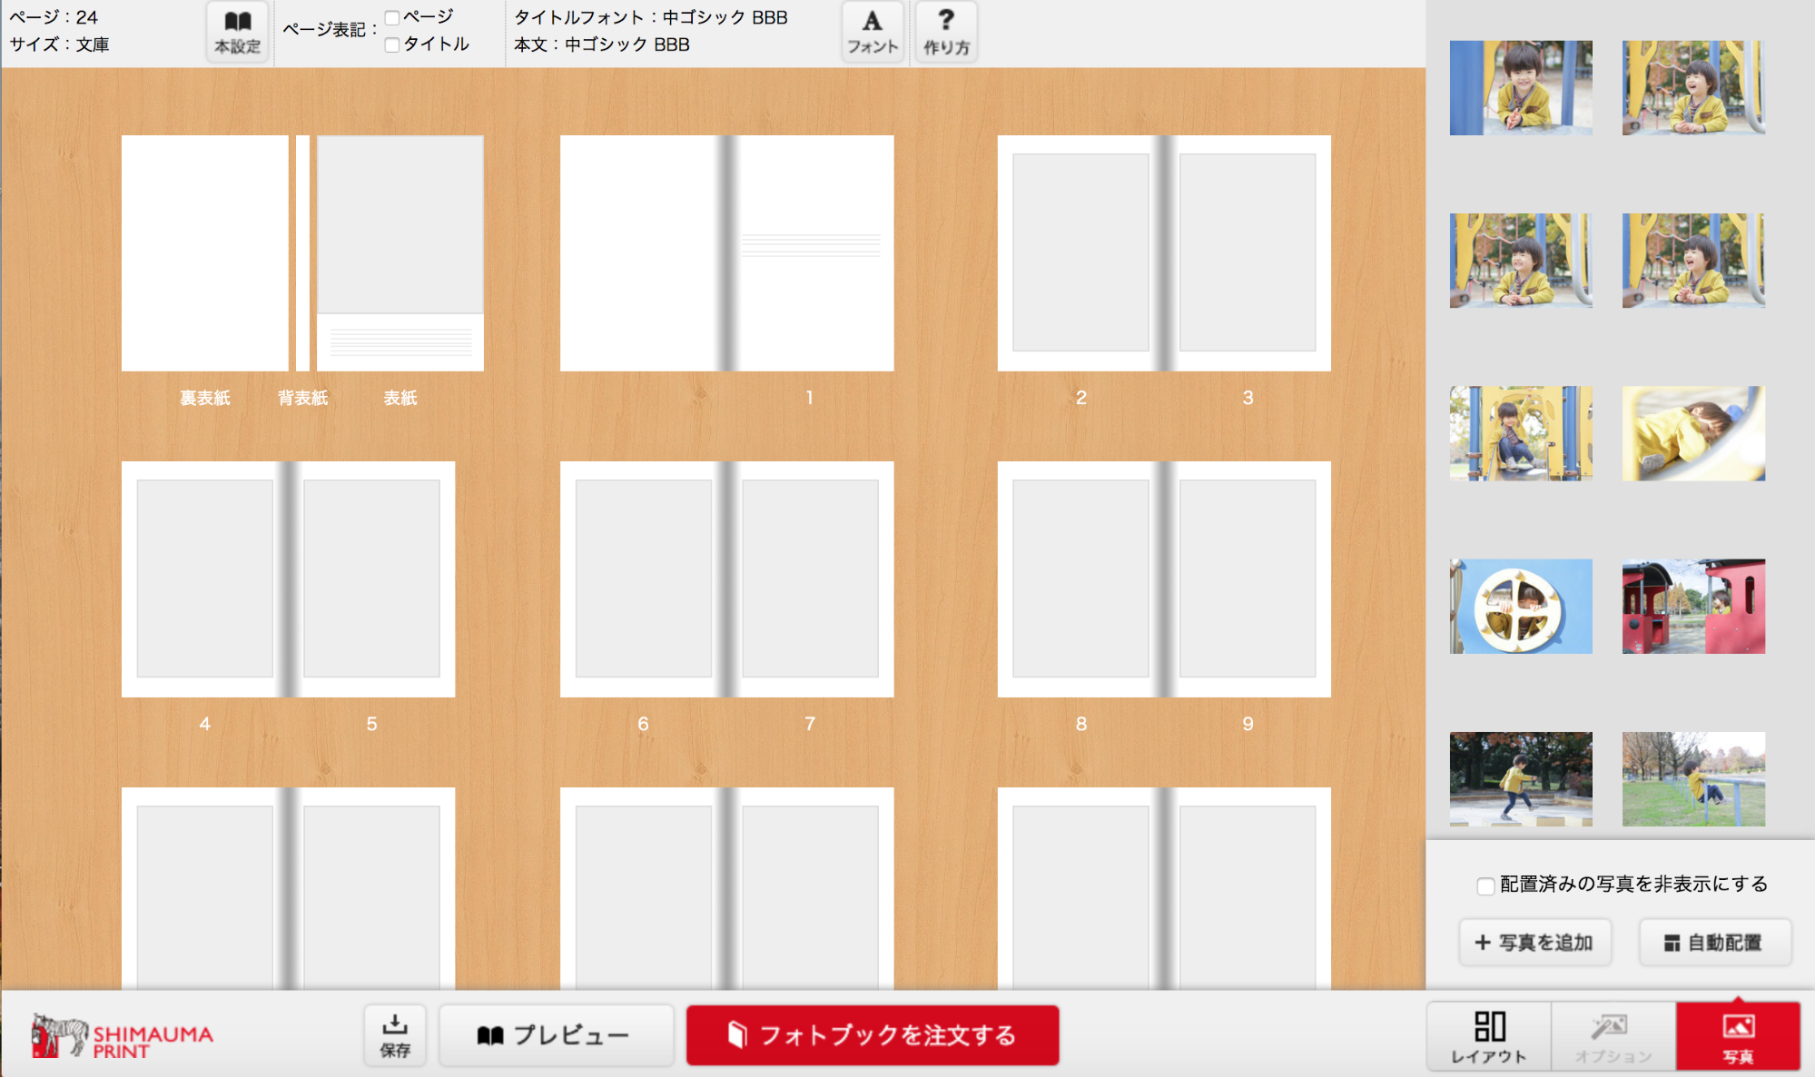Switch to the 写真 tab
The image size is (1815, 1078).
point(1738,1036)
